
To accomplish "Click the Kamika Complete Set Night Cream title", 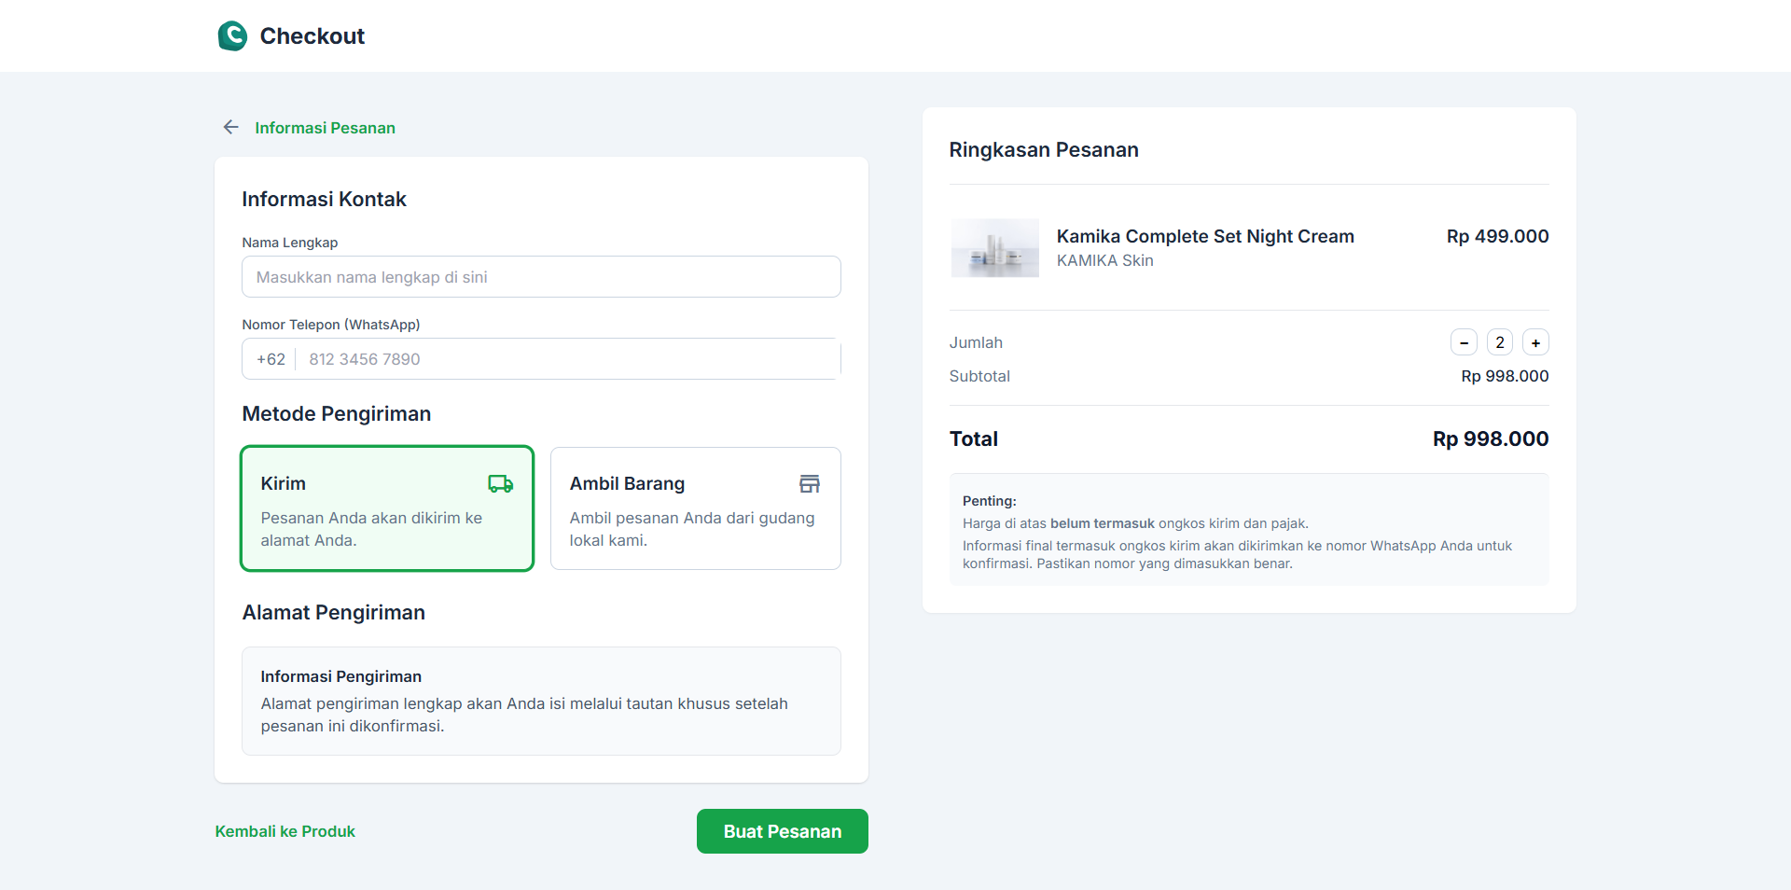I will 1204,236.
